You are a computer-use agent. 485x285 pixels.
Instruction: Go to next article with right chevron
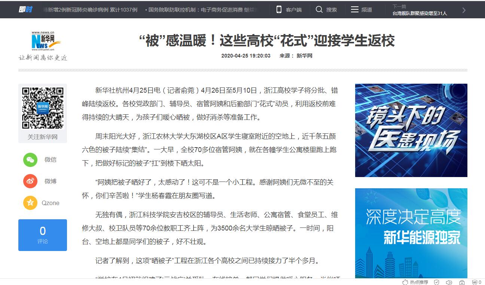coord(464,10)
